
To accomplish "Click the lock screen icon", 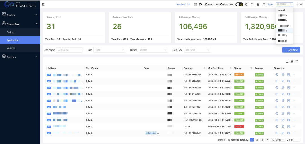I will (258, 5).
